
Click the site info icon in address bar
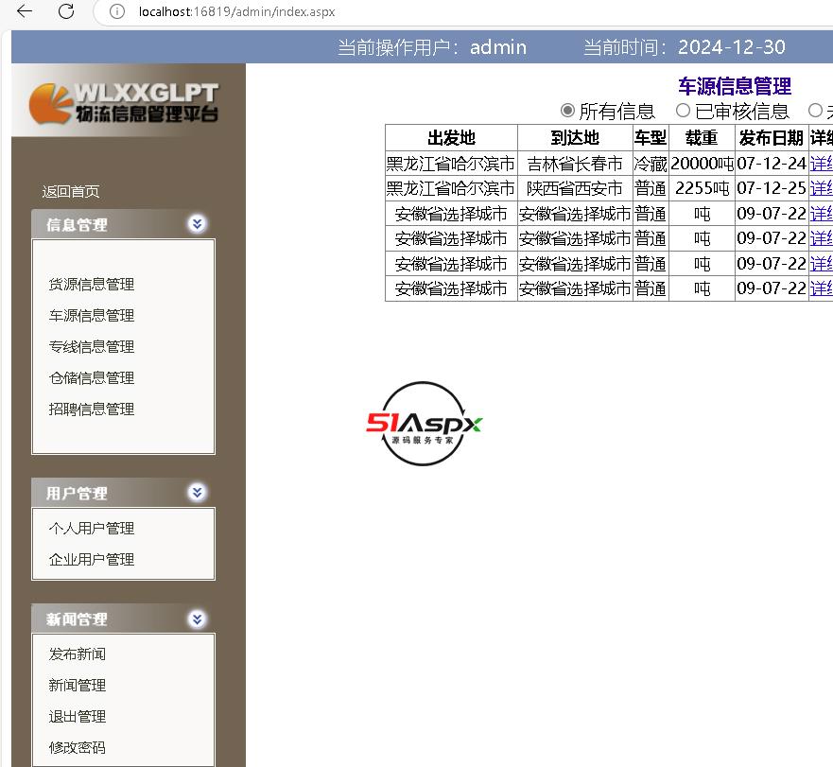(117, 11)
